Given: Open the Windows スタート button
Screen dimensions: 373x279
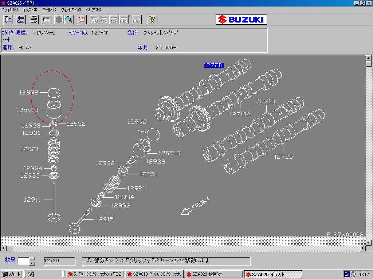Looking at the screenshot, I should [12, 274].
